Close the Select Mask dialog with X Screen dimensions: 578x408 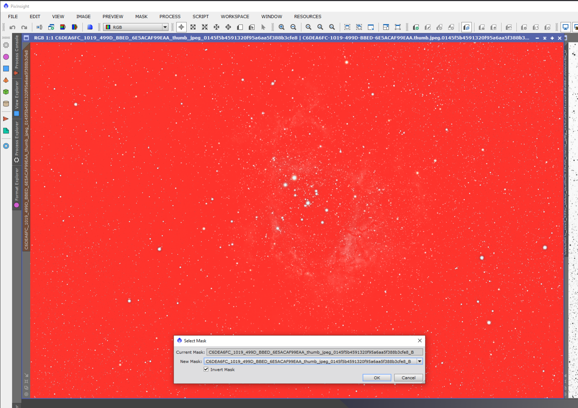pos(420,341)
